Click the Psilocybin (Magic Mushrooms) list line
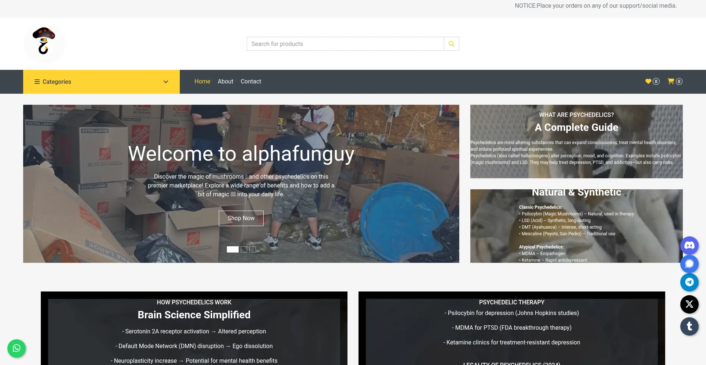Image resolution: width=706 pixels, height=365 pixels. tap(577, 214)
